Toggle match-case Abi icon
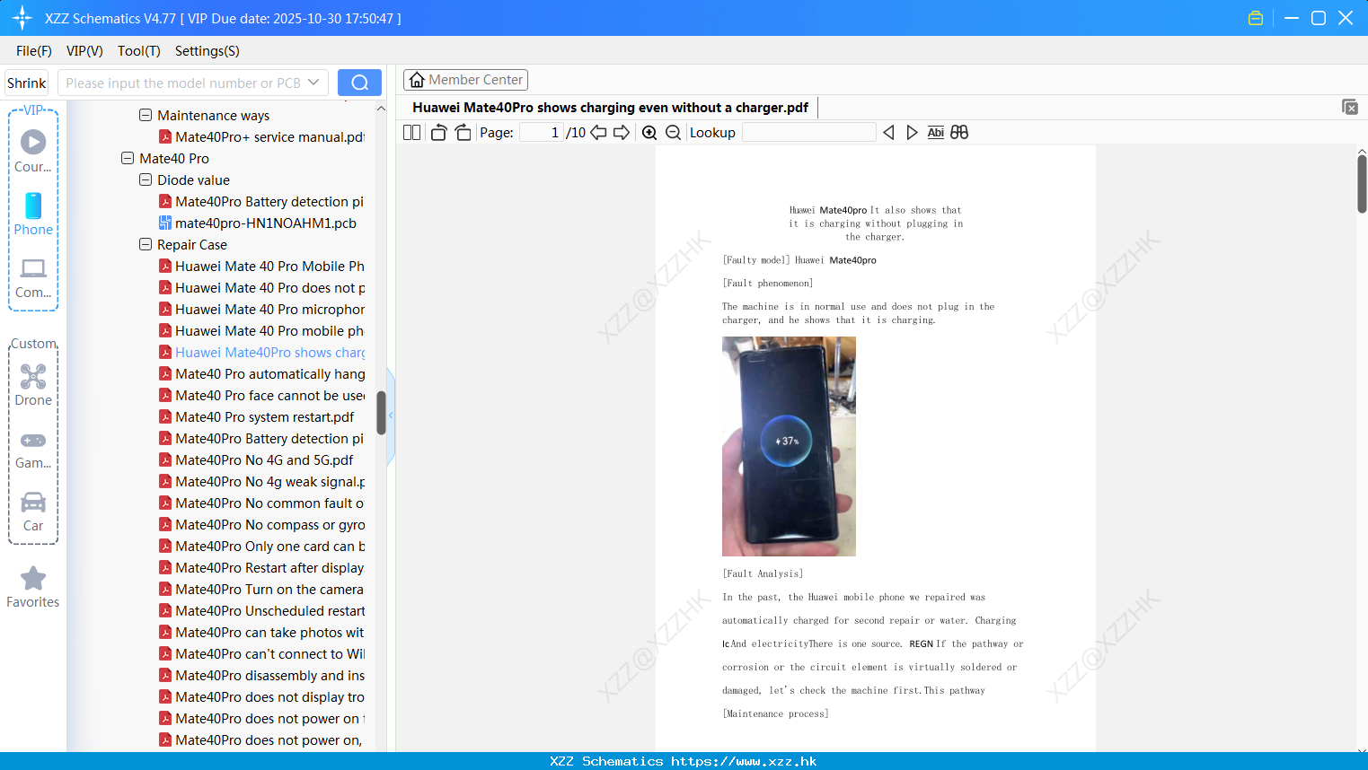The width and height of the screenshot is (1368, 770). [x=935, y=132]
